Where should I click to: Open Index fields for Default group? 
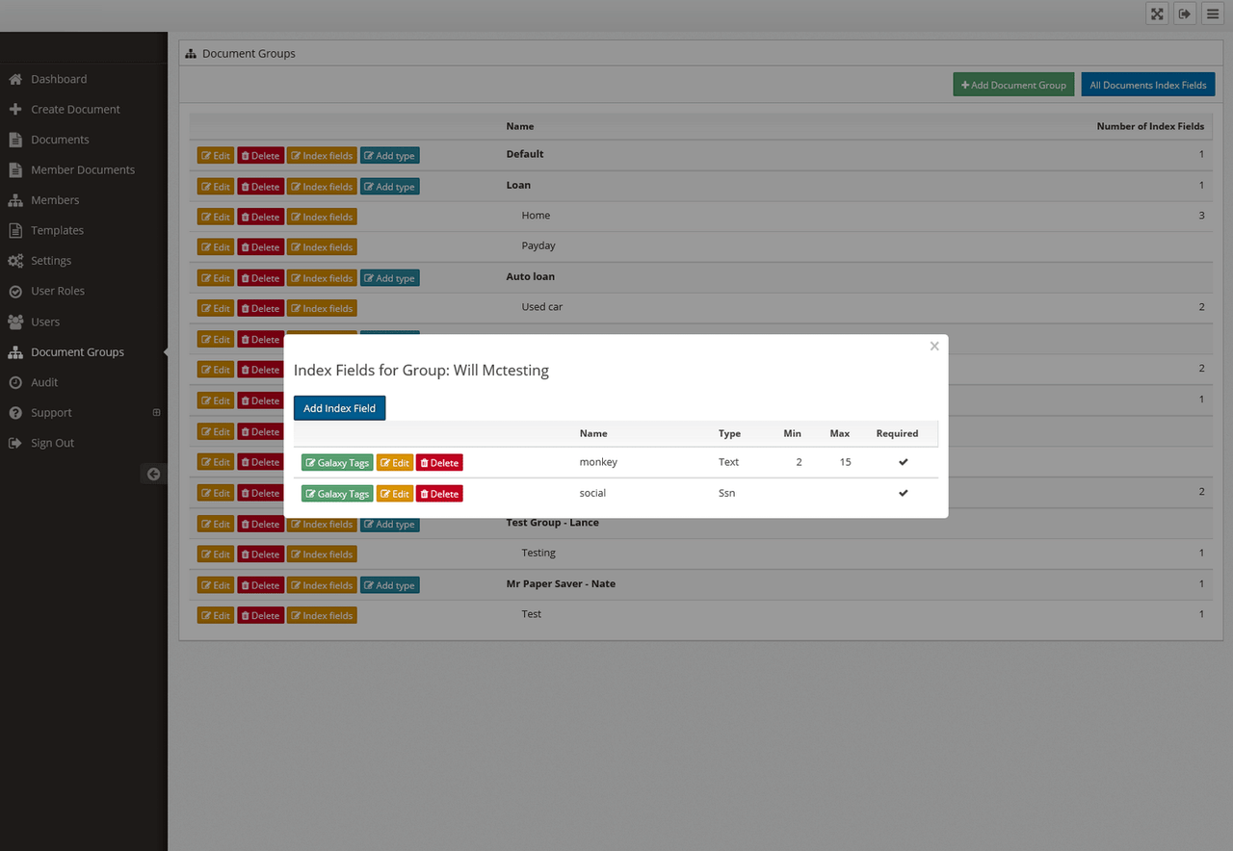point(322,156)
